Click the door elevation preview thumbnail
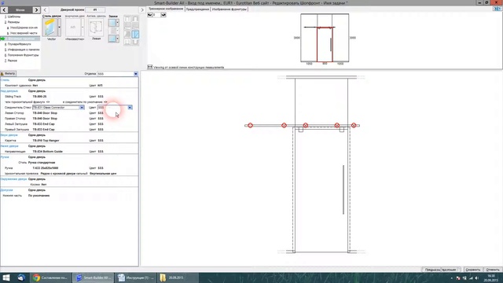The width and height of the screenshot is (503, 283). (325, 38)
